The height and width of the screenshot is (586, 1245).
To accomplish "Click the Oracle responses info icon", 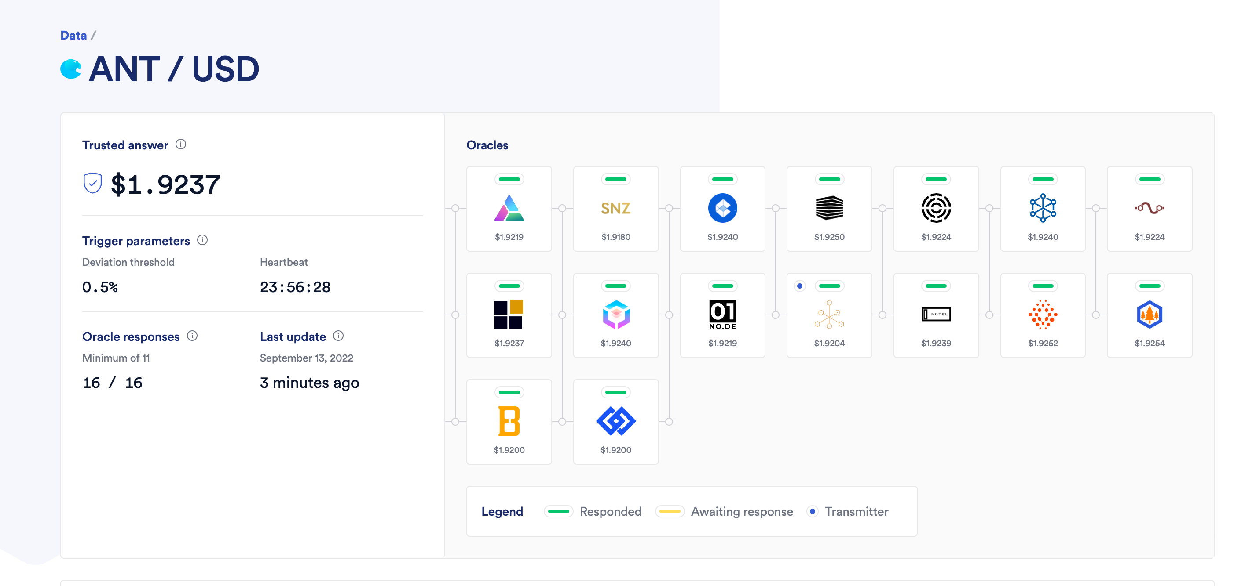I will [192, 336].
